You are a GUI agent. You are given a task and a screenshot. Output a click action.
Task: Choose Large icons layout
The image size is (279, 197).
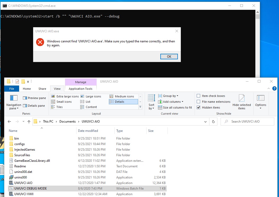tap(91, 96)
